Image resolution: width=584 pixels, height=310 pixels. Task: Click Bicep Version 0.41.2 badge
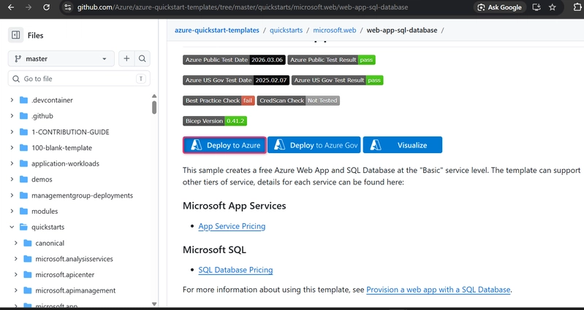(x=215, y=121)
